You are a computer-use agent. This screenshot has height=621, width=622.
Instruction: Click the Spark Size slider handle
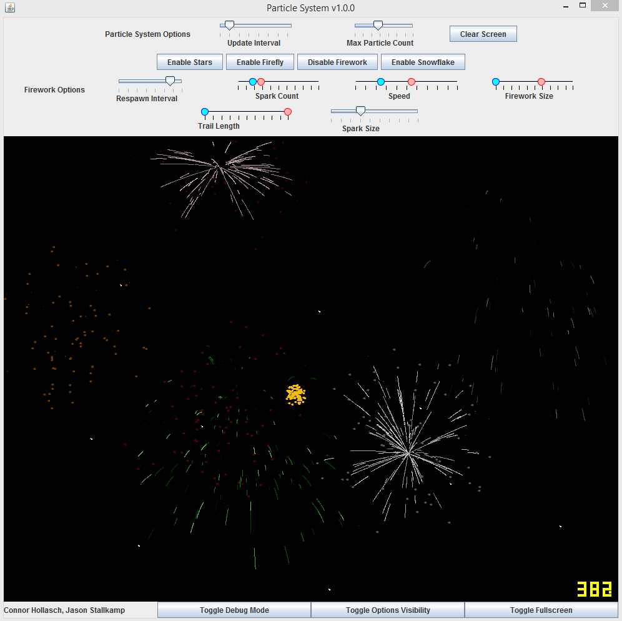pyautogui.click(x=360, y=109)
